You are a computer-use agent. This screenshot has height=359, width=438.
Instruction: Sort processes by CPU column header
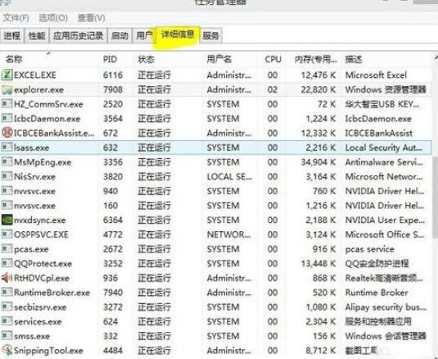pos(273,59)
